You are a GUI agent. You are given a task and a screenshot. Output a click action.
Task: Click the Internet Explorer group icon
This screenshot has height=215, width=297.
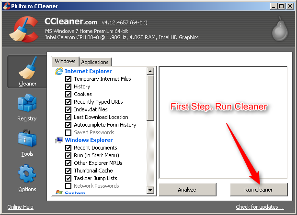(x=59, y=71)
